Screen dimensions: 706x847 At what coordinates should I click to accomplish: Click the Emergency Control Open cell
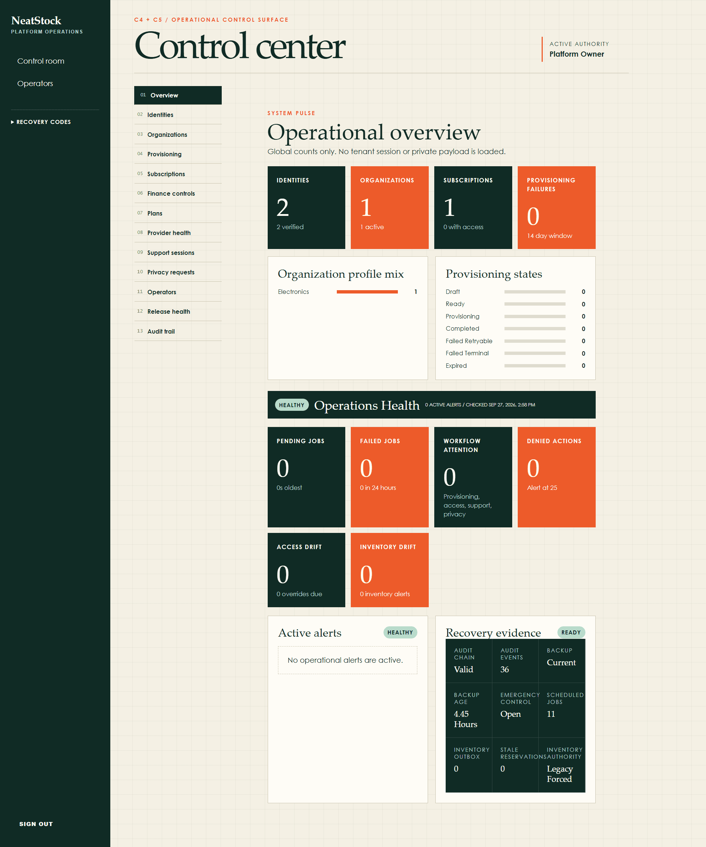pos(515,710)
